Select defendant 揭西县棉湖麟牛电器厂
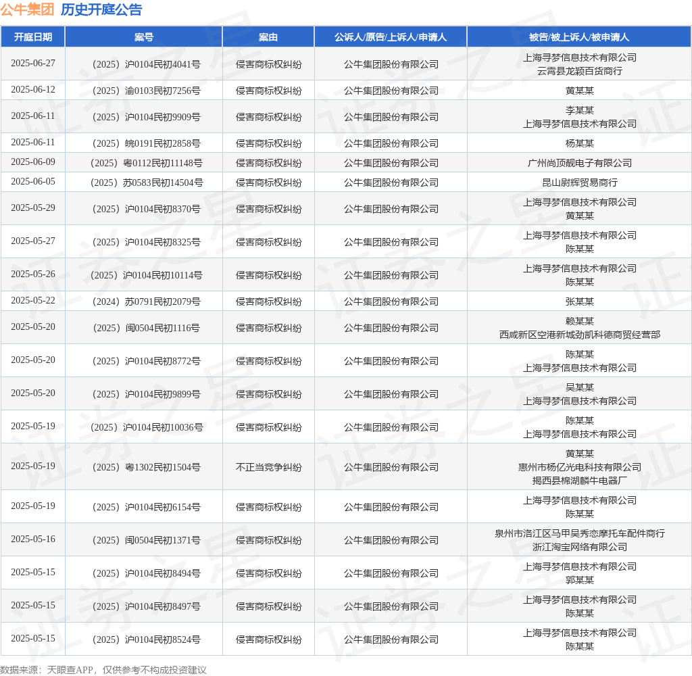This screenshot has width=692, height=676. pyautogui.click(x=580, y=481)
